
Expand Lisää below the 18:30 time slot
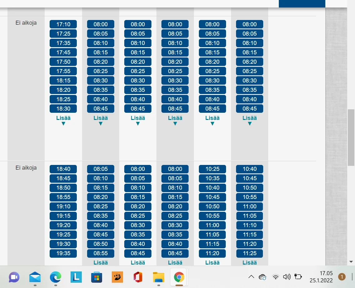(x=63, y=120)
